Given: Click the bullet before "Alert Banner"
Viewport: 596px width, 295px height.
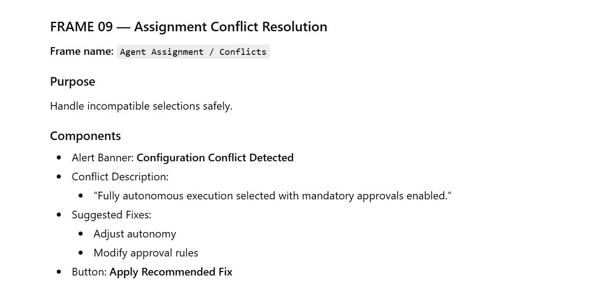Looking at the screenshot, I should click(x=59, y=158).
